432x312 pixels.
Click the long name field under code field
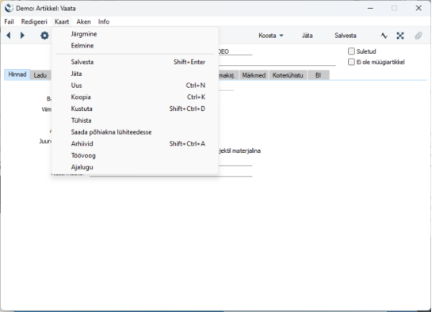pyautogui.click(x=277, y=63)
